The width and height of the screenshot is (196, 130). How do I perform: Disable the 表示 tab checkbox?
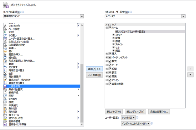pos(110,73)
